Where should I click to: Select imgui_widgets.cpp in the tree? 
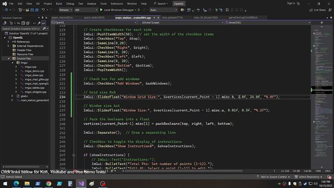[x=35, y=92]
